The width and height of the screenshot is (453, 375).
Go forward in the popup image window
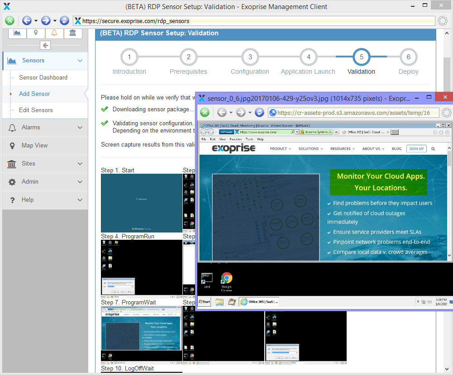[241, 112]
